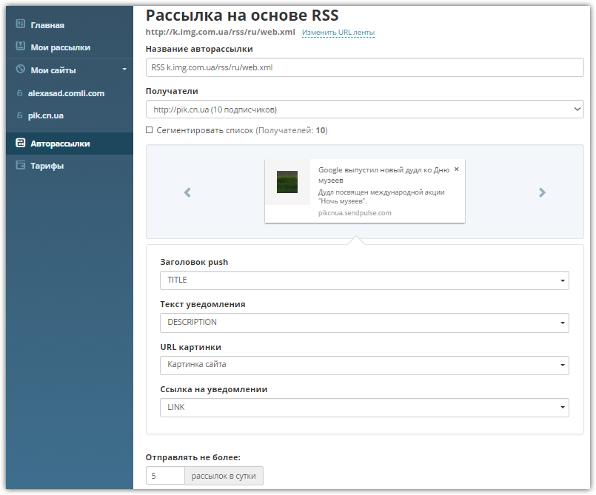596x495 pixels.
Task: Click the Тарифы wallet icon
Action: pos(21,165)
